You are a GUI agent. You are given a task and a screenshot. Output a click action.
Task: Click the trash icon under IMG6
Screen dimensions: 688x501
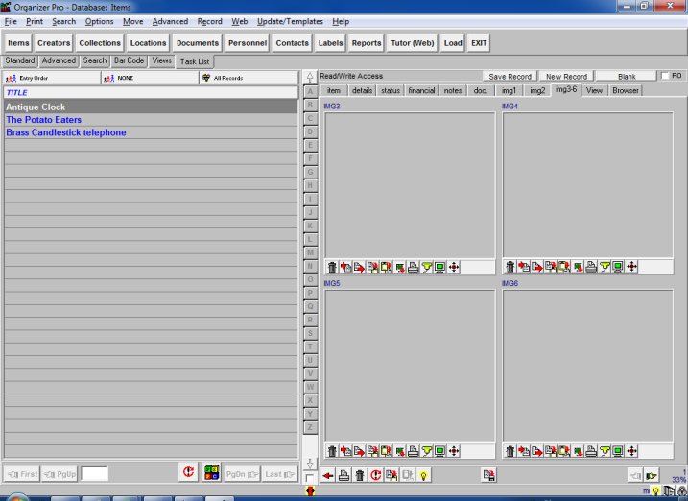pyautogui.click(x=510, y=450)
